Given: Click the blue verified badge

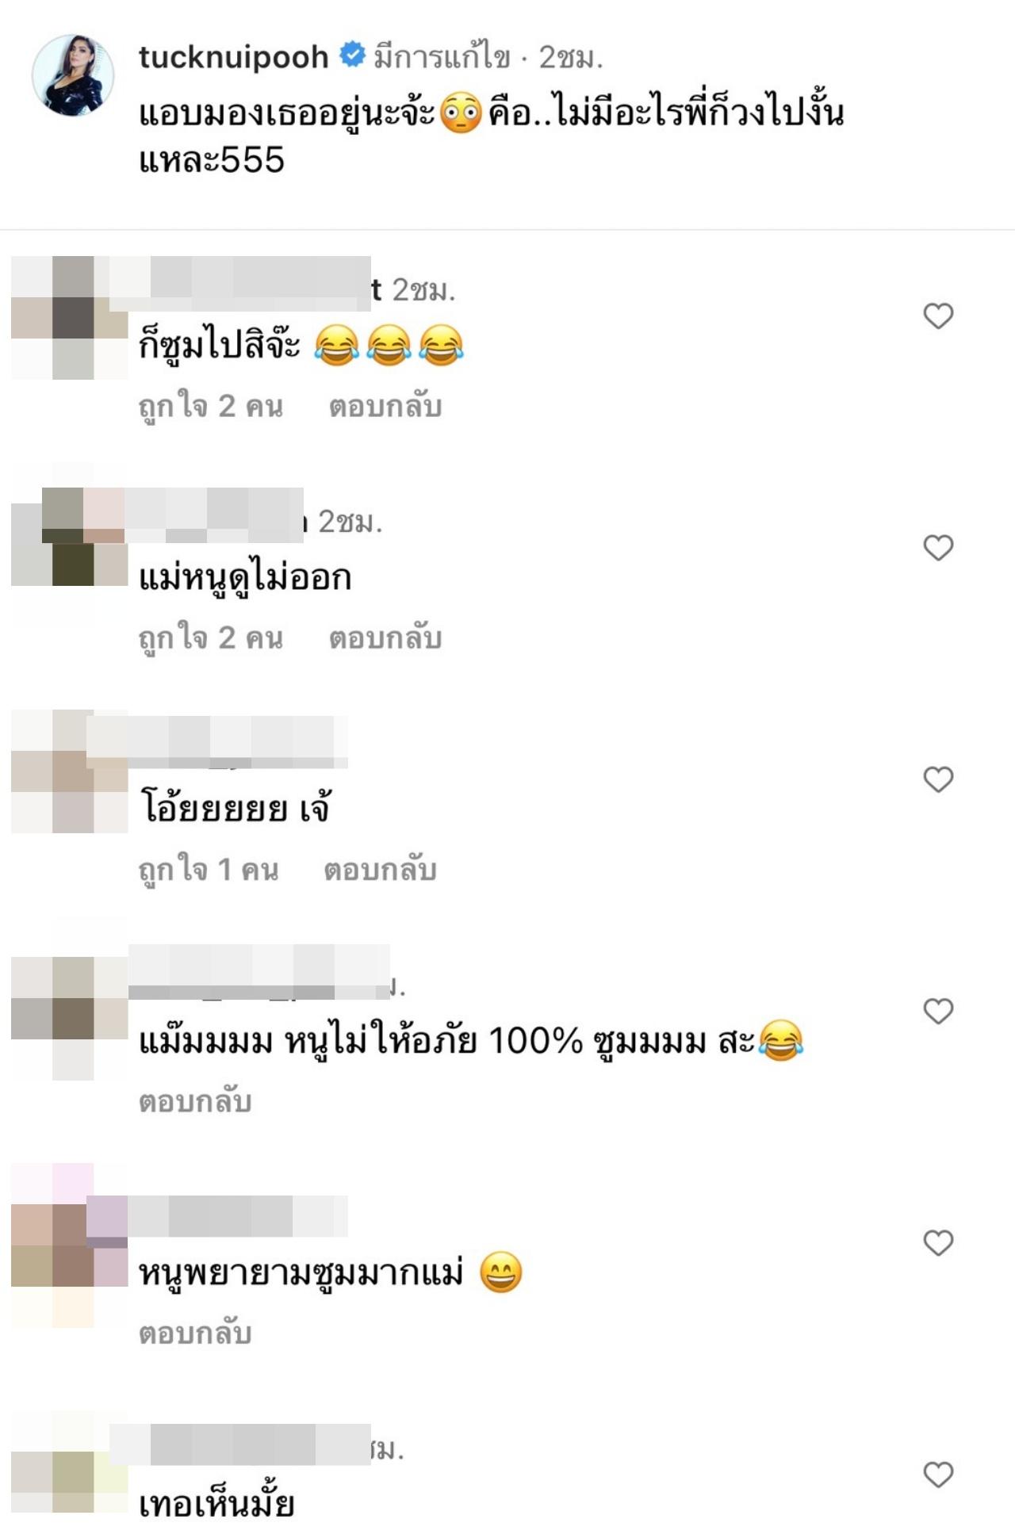Looking at the screenshot, I should [x=352, y=55].
